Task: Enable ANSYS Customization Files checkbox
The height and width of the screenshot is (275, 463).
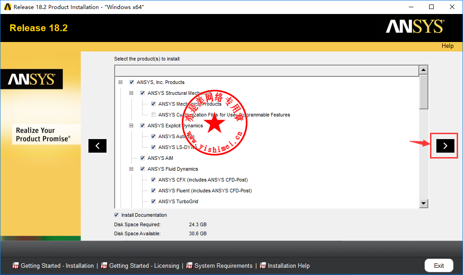Action: coord(153,115)
